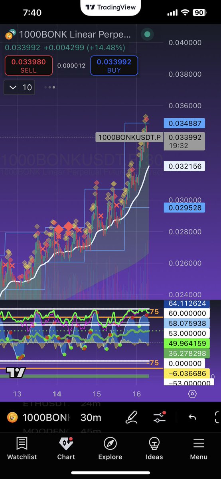The width and height of the screenshot is (221, 479).
Task: Tap the 0.034887 blue price label
Action: 184,123
